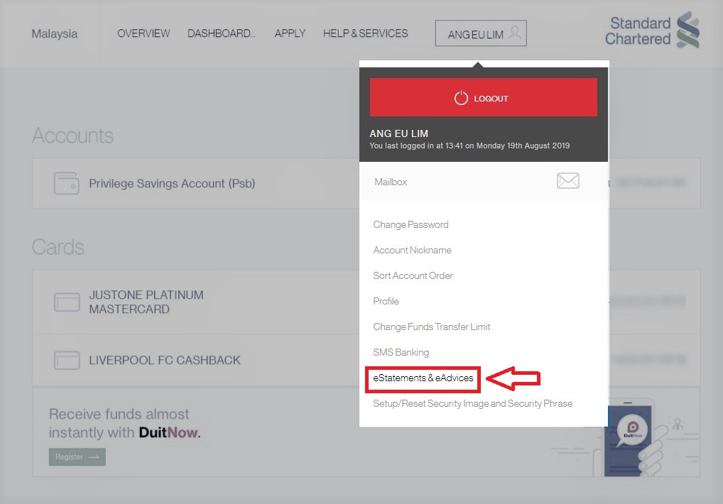Open SMS Banking option
This screenshot has width=723, height=504.
(x=401, y=352)
